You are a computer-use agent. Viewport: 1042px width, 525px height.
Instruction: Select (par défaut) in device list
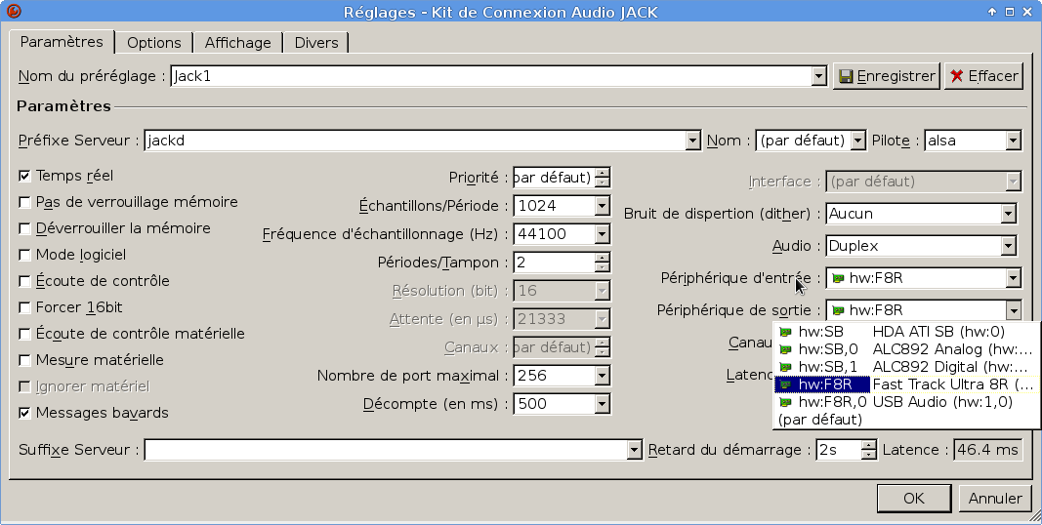[906, 420]
